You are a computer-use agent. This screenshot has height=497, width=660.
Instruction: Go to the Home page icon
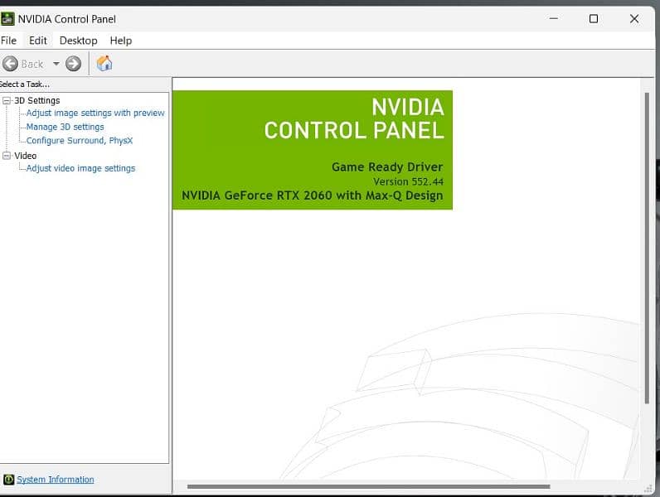pos(104,64)
